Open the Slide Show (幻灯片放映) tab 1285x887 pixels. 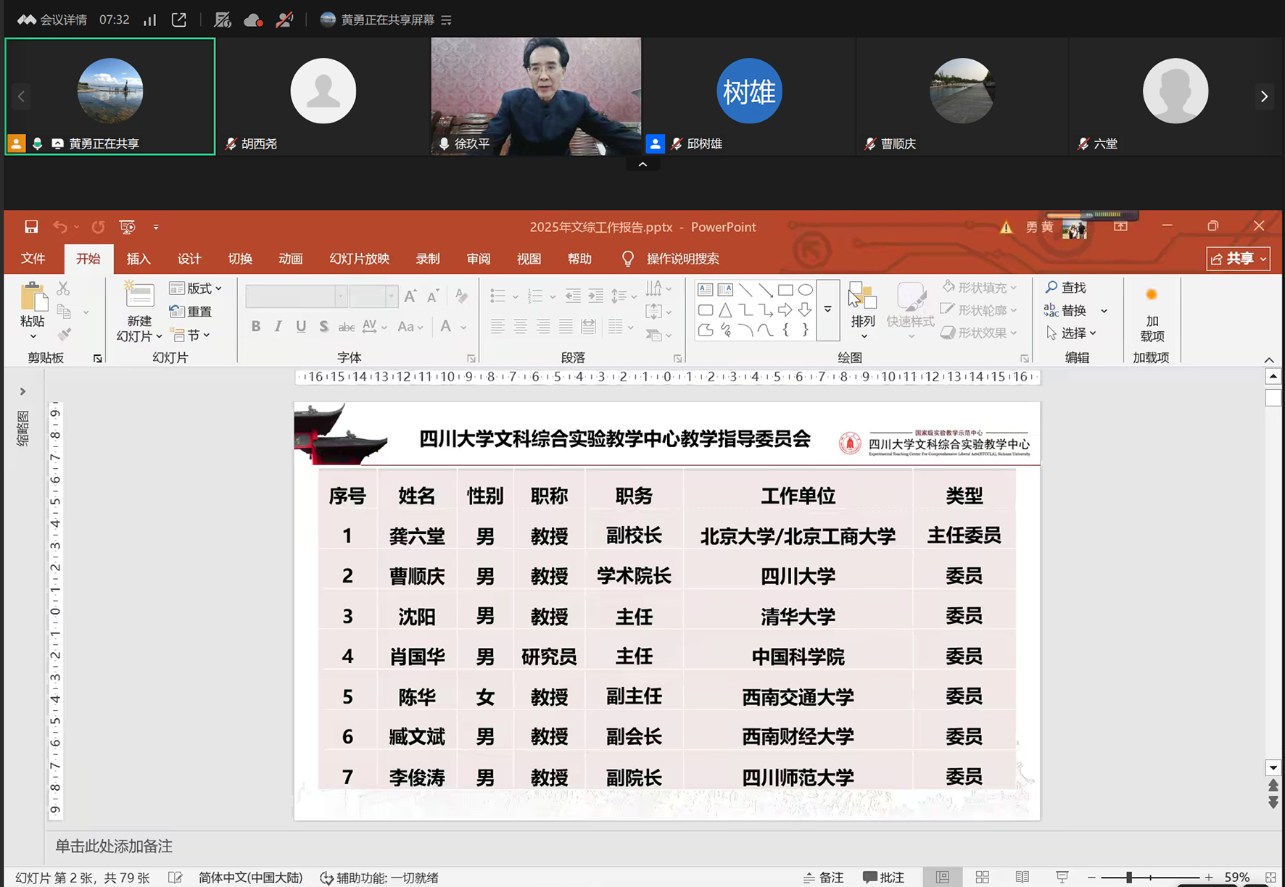[359, 259]
